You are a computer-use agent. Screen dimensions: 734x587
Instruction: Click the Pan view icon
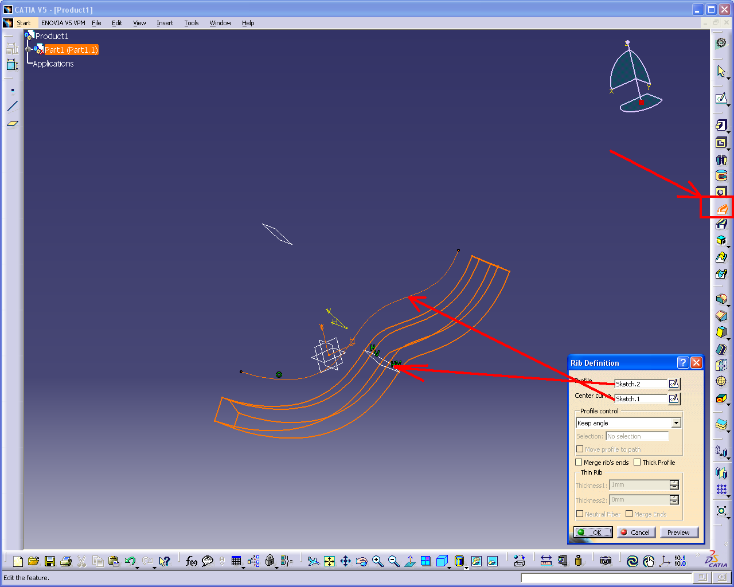coord(345,561)
